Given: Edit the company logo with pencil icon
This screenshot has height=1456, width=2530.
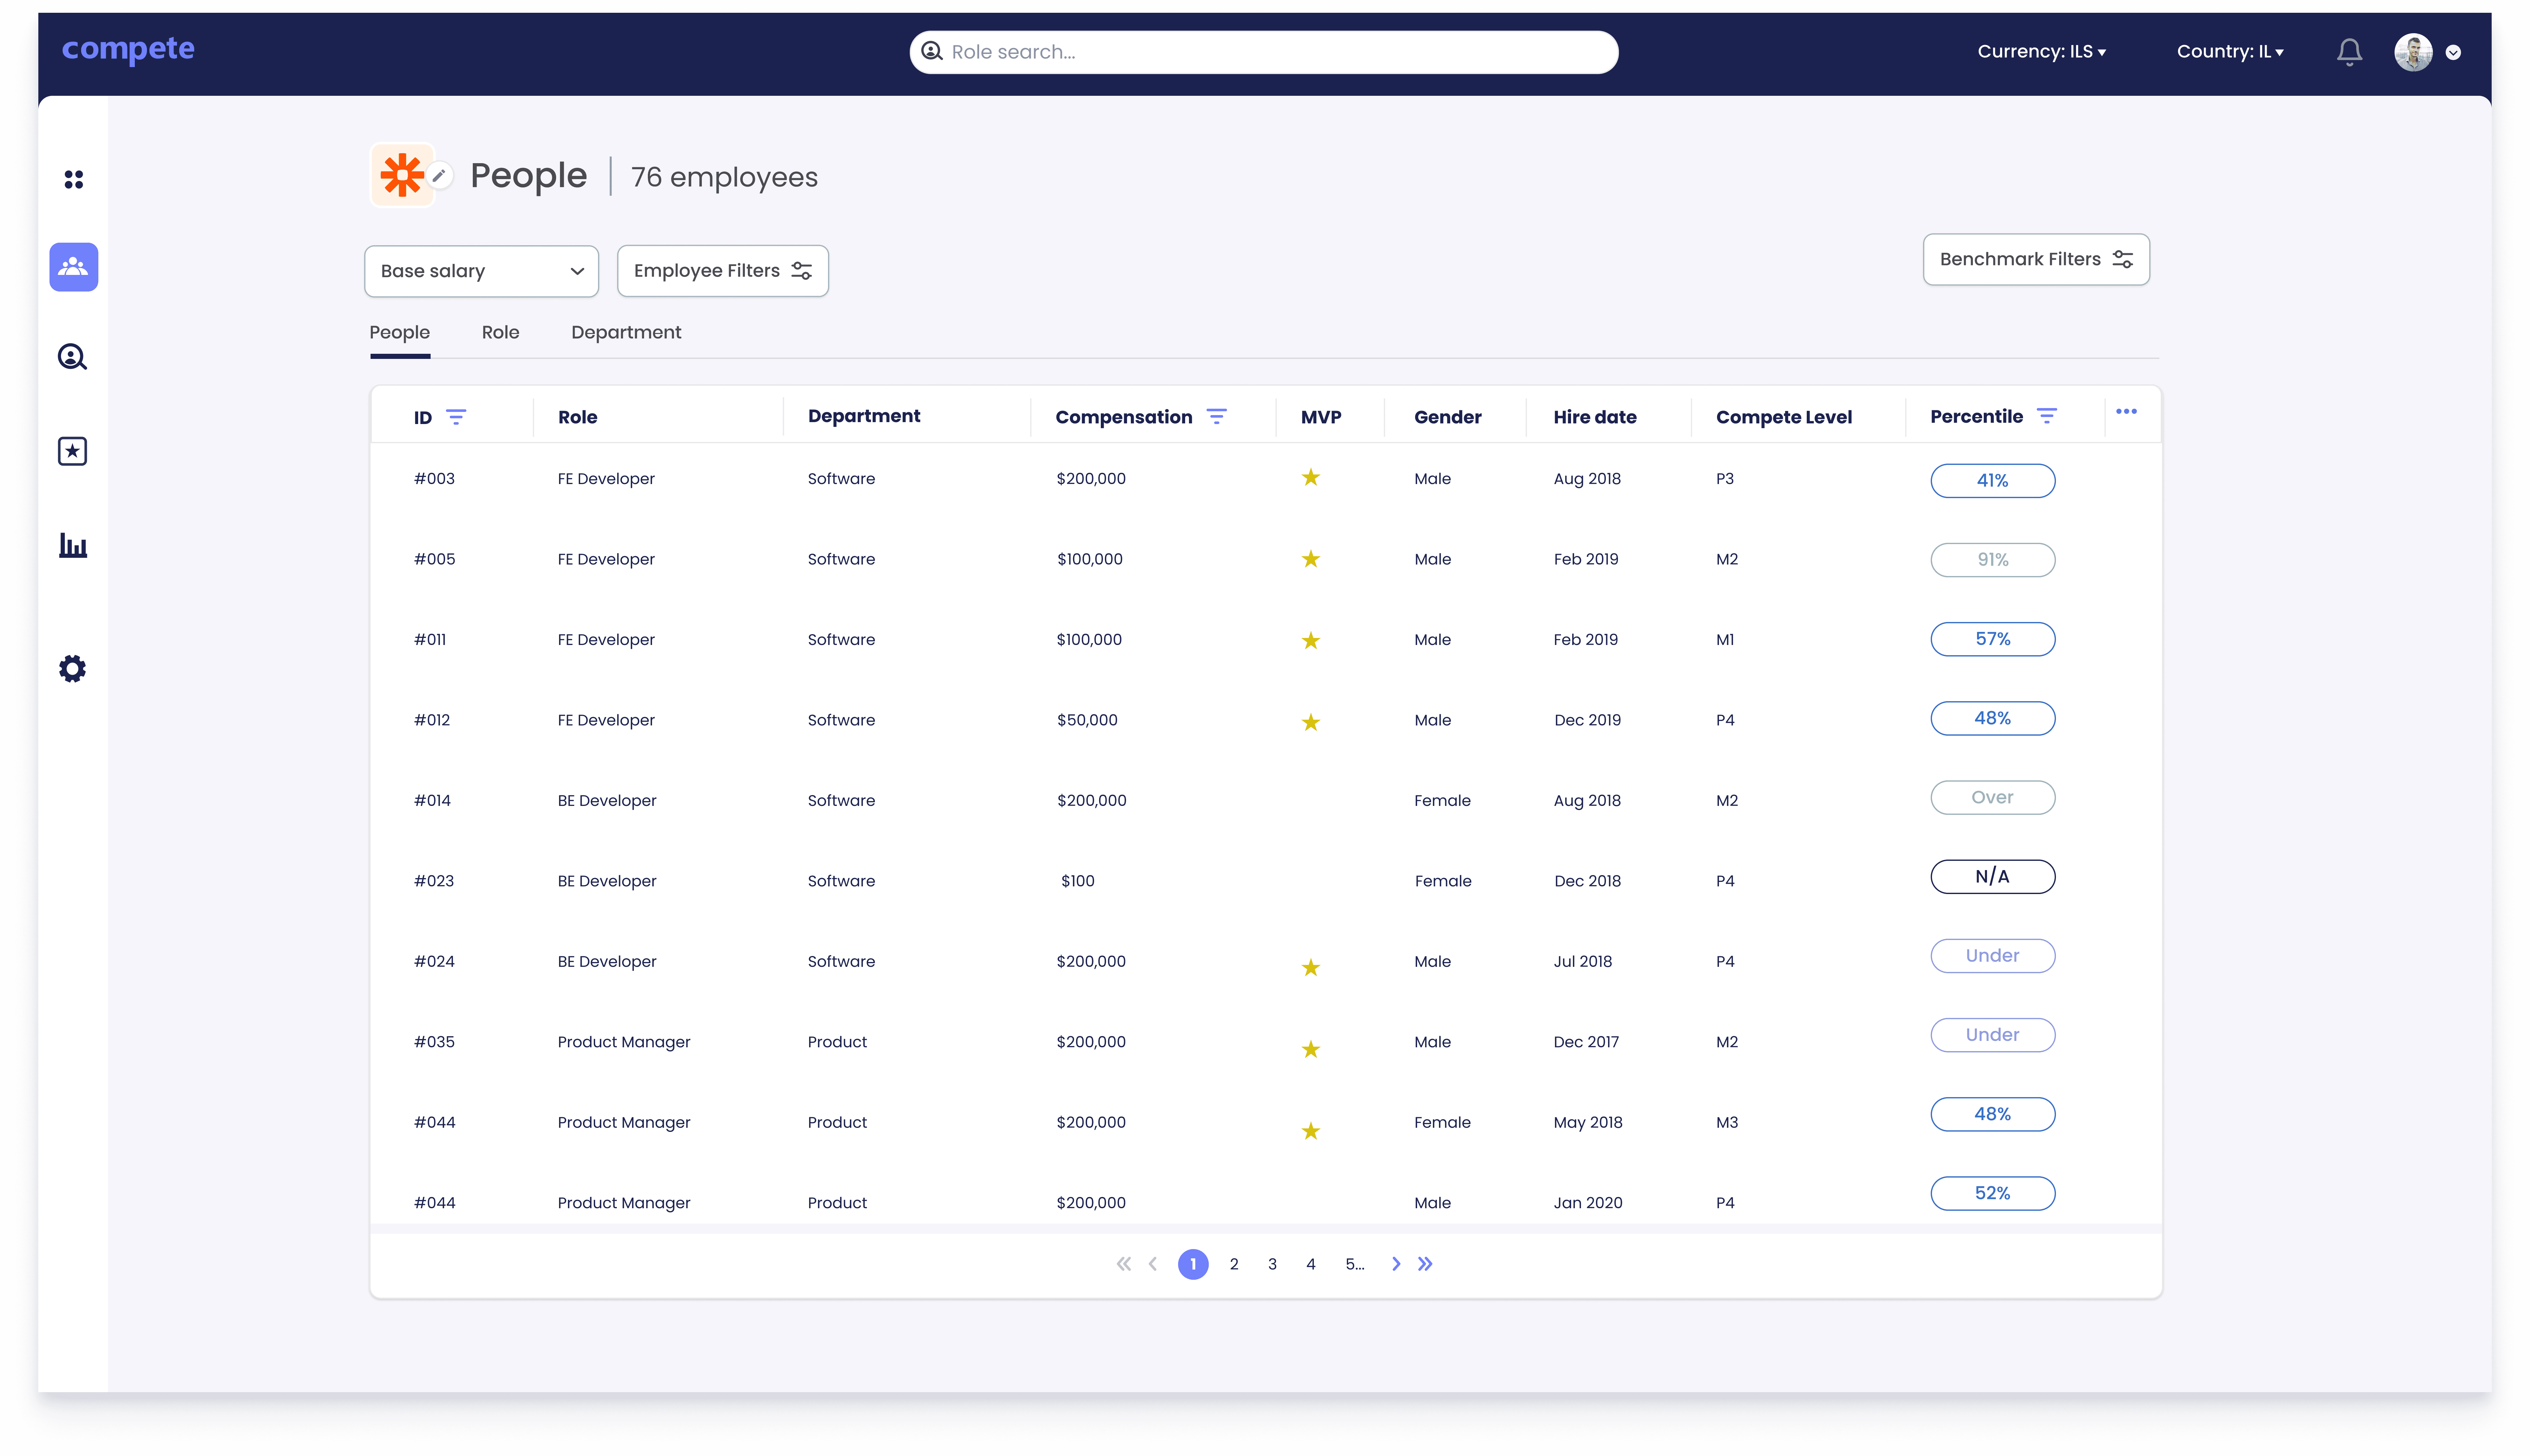Looking at the screenshot, I should click(439, 176).
